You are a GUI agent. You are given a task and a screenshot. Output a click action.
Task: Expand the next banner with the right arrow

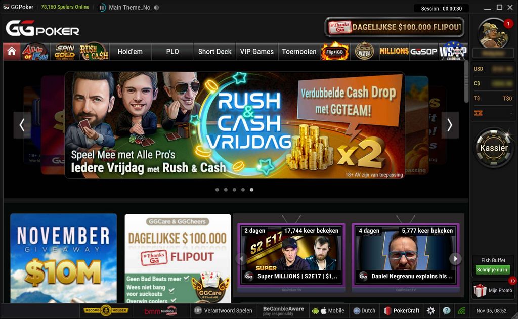coord(450,125)
